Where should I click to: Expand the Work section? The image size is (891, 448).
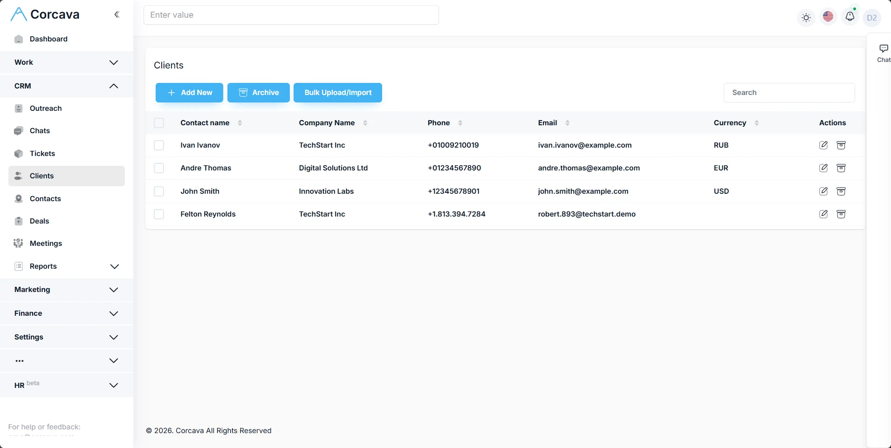[66, 62]
